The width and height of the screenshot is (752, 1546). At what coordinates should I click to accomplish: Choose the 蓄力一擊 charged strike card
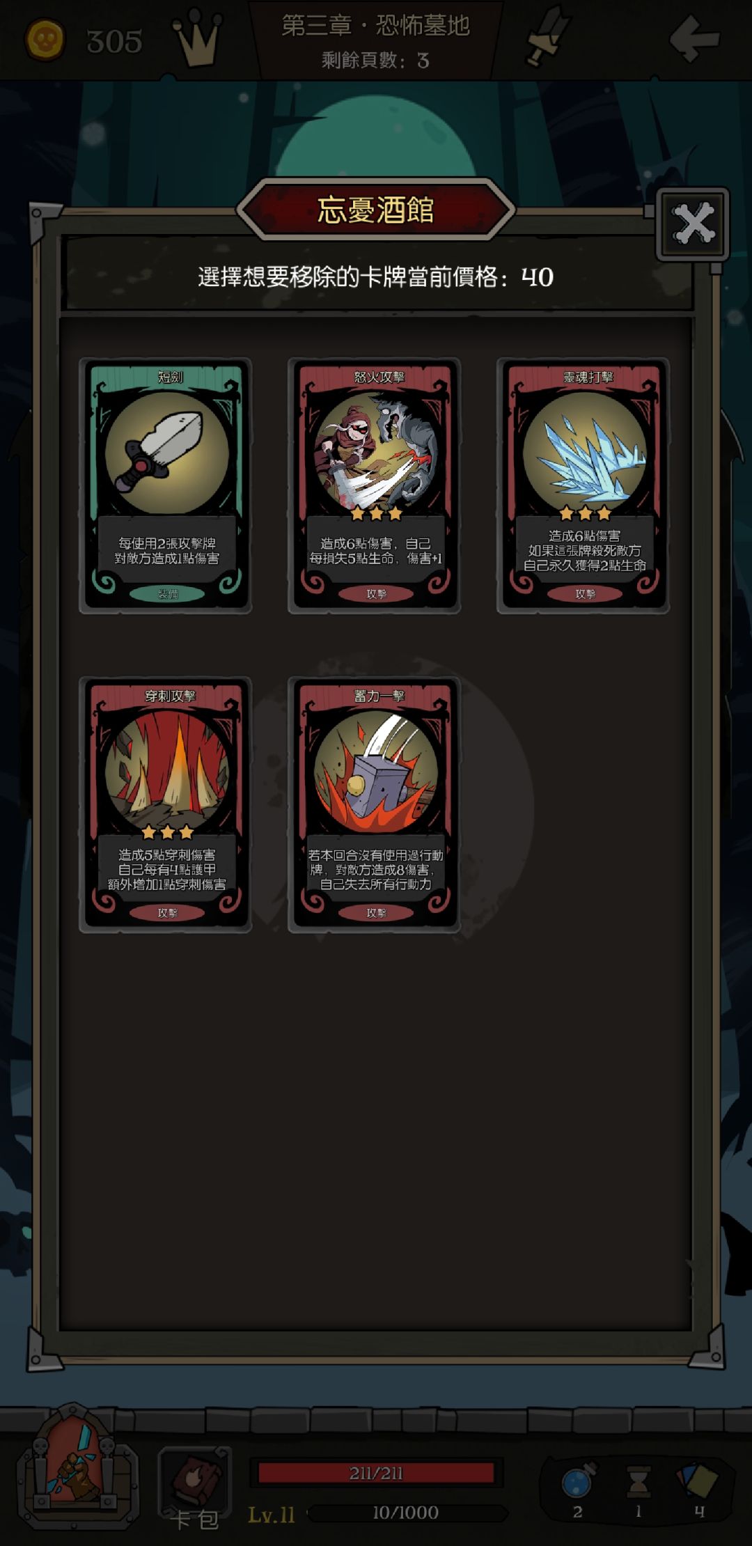[x=375, y=805]
